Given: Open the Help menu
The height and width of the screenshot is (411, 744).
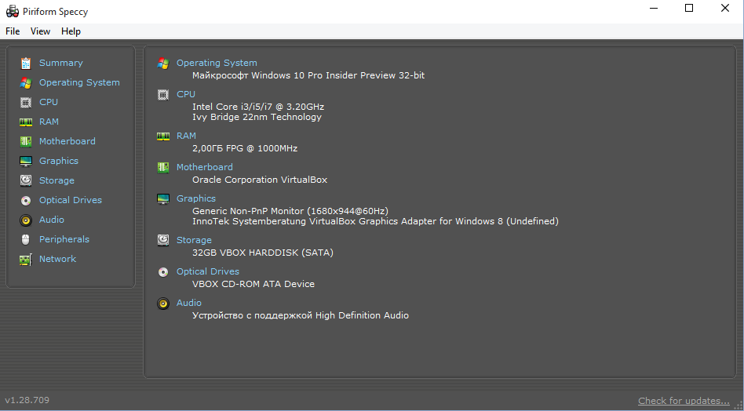Looking at the screenshot, I should [71, 31].
